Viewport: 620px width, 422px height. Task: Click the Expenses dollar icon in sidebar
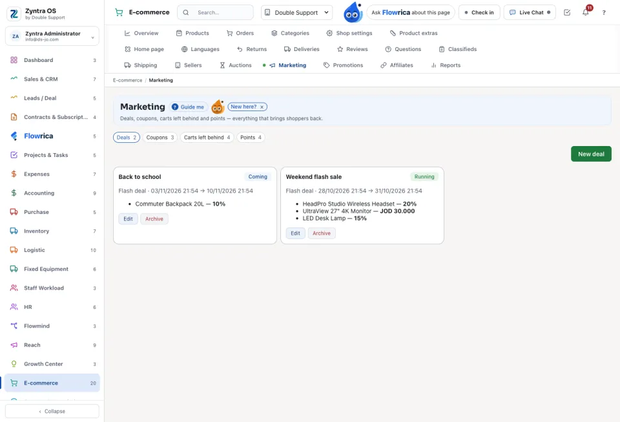(14, 174)
